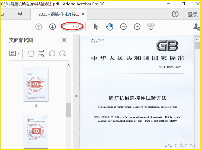The height and width of the screenshot is (150, 201).
Task: Open the share with others icon
Action: 197,27
